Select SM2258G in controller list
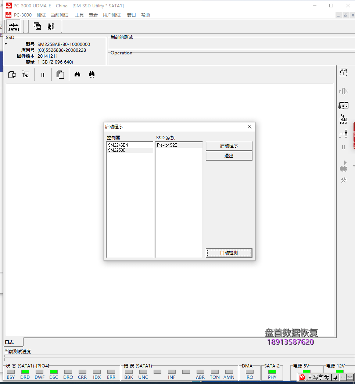Image resolution: width=355 pixels, height=384 pixels. [130, 150]
